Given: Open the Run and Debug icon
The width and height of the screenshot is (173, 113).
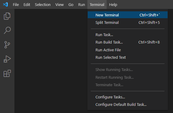Looking at the screenshot, I should [7, 59].
